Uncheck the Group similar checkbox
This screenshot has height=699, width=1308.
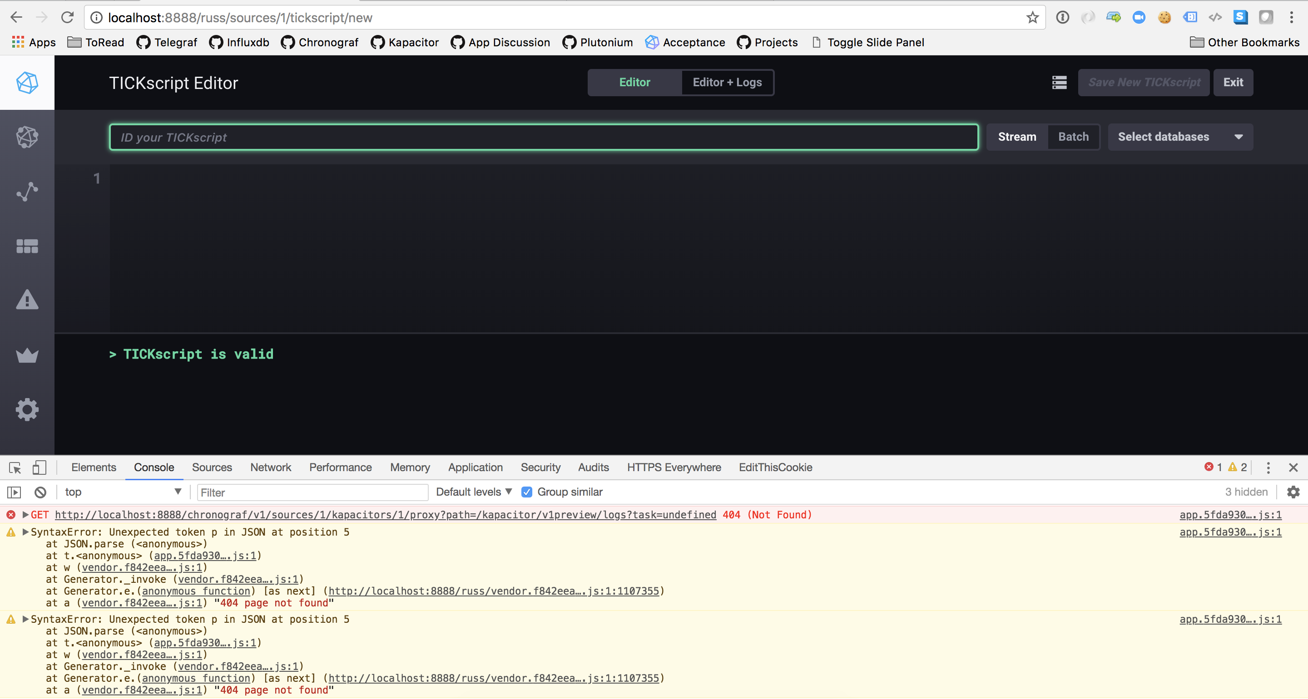point(526,492)
